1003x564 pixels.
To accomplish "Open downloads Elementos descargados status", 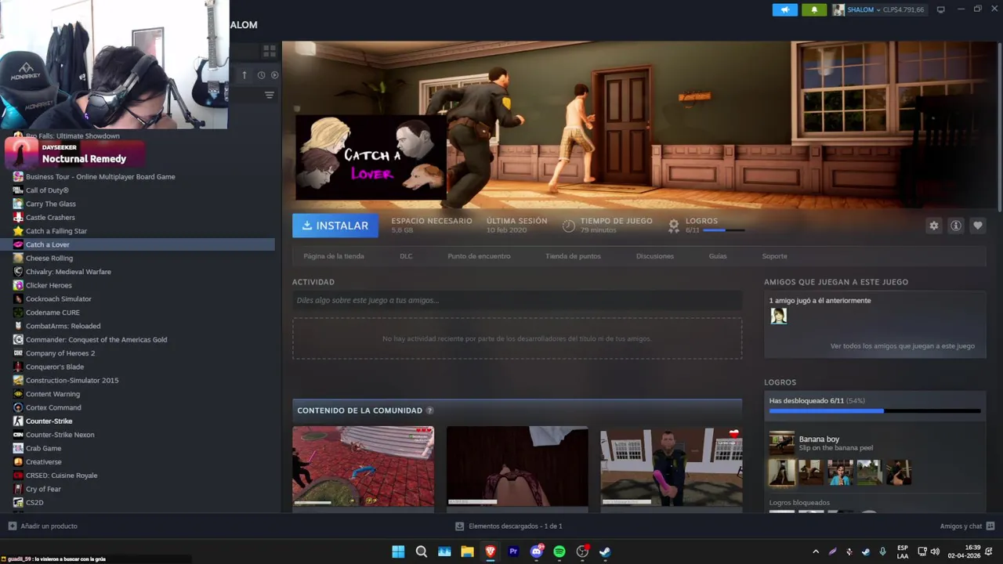I will tap(509, 526).
